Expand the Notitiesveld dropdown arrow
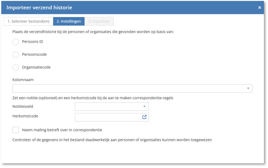 tap(144, 107)
